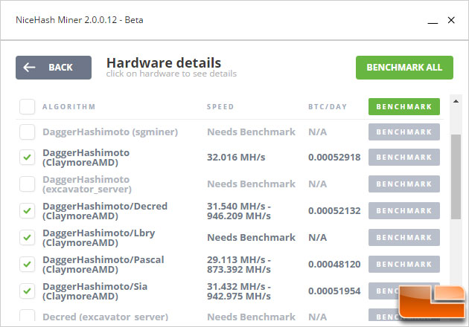The width and height of the screenshot is (469, 327).
Task: Select the 0.00052918 BTC/day value
Action: (334, 157)
